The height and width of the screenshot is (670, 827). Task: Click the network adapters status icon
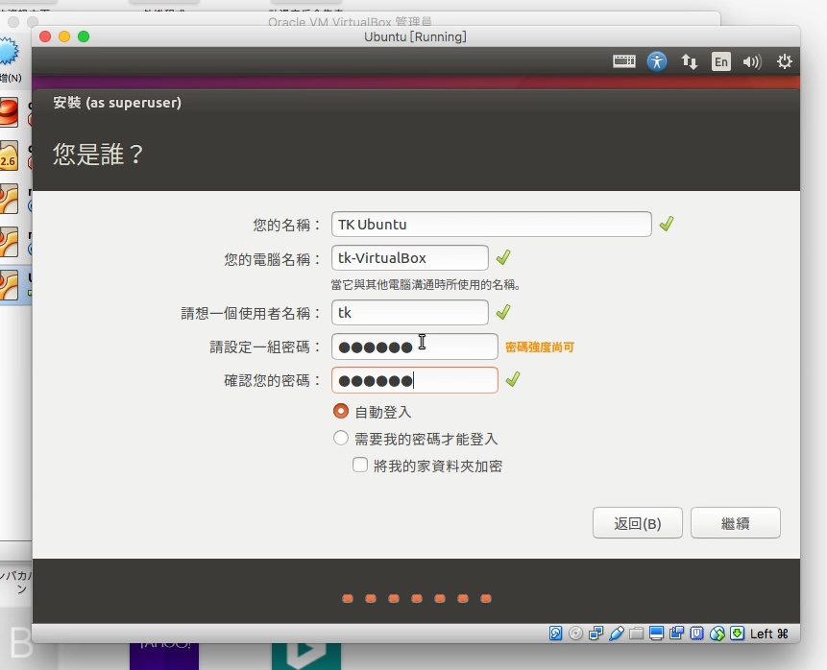click(x=596, y=634)
